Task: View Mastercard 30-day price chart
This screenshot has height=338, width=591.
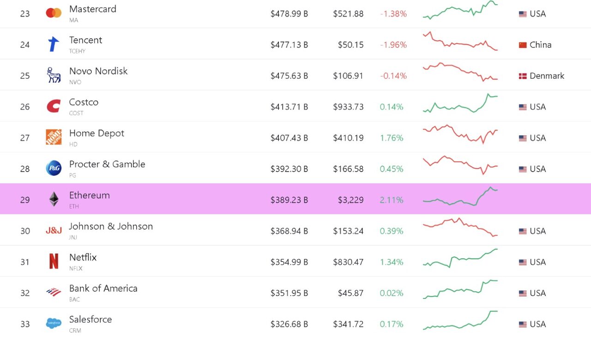Action: [460, 10]
